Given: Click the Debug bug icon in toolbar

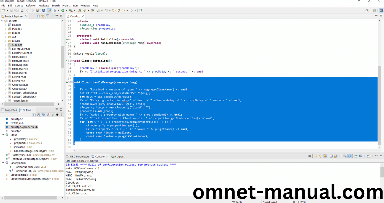Looking at the screenshot, I should 55,11.
